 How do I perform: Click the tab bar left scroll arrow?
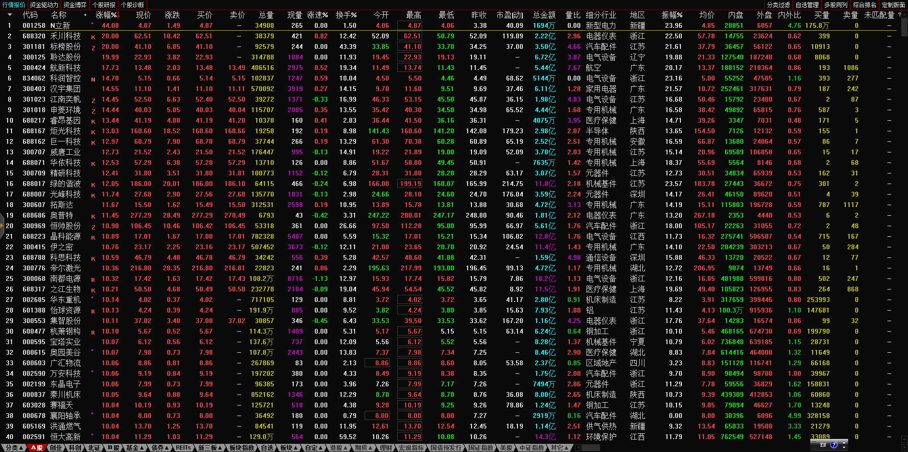click(578, 448)
